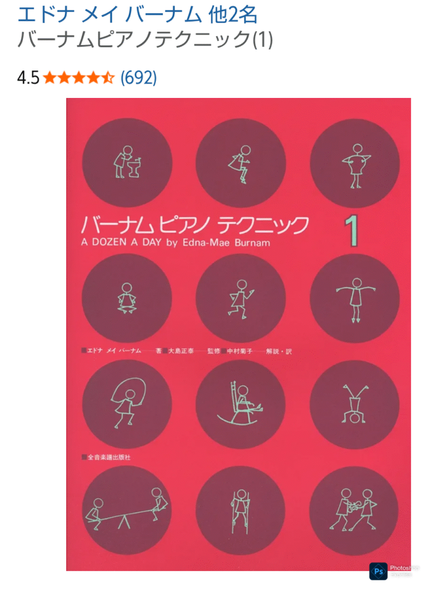
Task: Click the large number 1 on cover
Action: click(352, 232)
